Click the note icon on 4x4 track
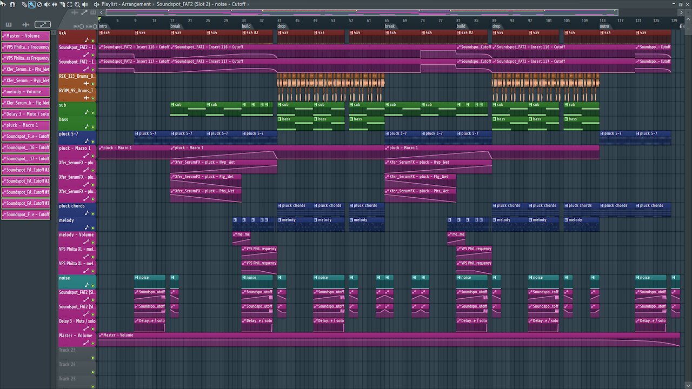 coord(86,40)
